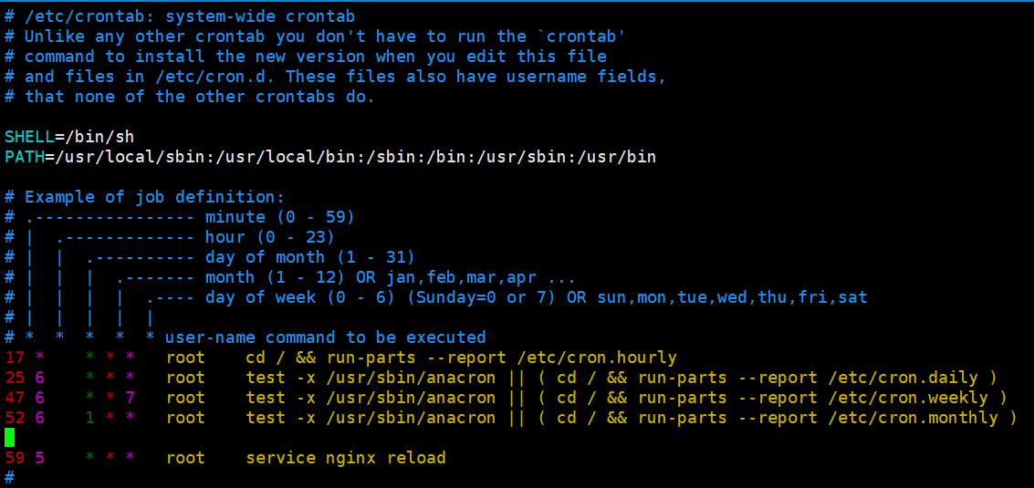Click 'service nginx reload' command
Image resolution: width=1034 pixels, height=488 pixels.
click(x=346, y=458)
